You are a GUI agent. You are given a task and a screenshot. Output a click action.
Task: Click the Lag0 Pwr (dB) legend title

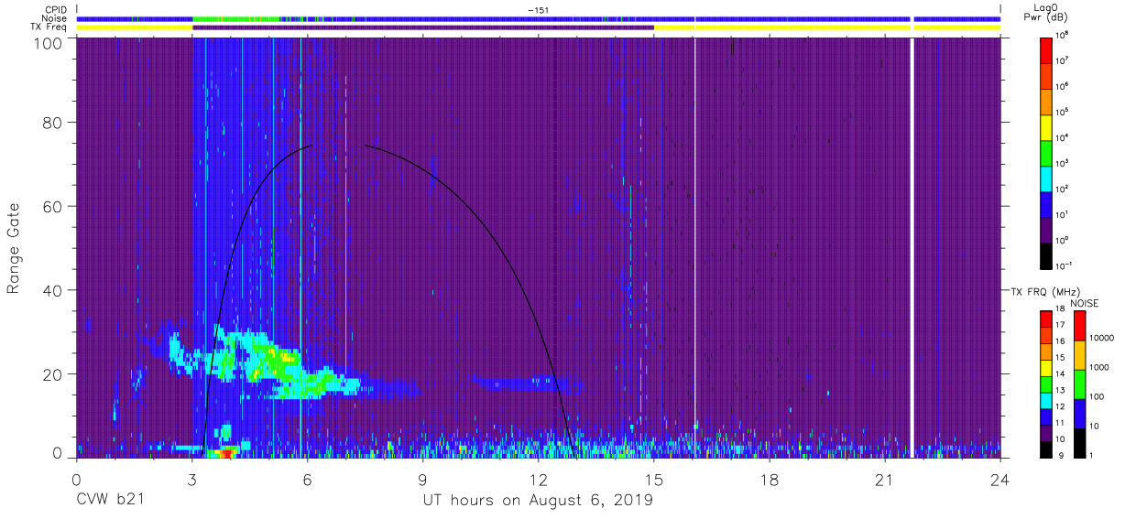(x=1047, y=13)
